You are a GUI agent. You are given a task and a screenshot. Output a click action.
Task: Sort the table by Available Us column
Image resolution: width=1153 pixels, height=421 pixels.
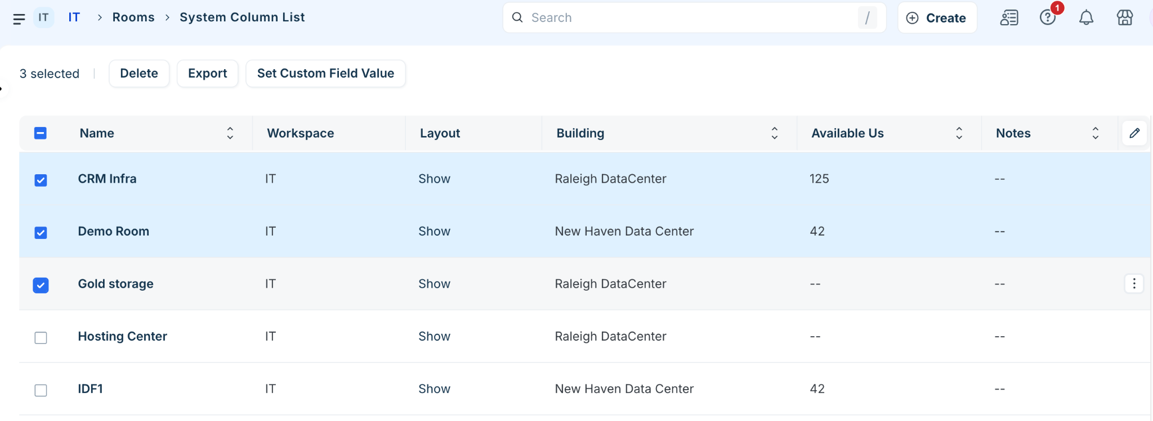(x=959, y=133)
